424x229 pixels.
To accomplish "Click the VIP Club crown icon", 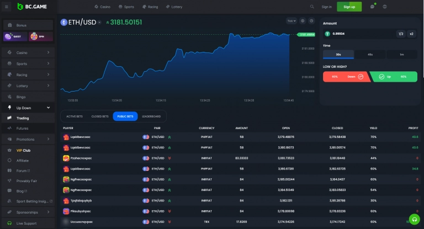I will [9, 150].
